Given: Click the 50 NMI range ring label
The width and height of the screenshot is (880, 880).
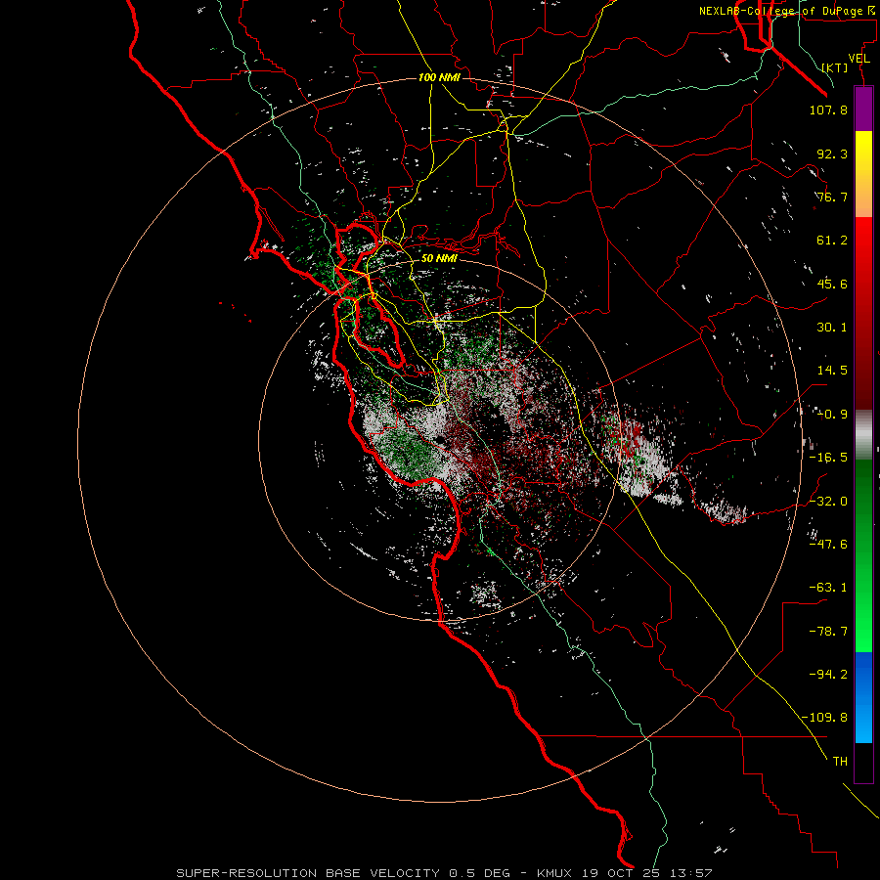Looking at the screenshot, I should (439, 258).
